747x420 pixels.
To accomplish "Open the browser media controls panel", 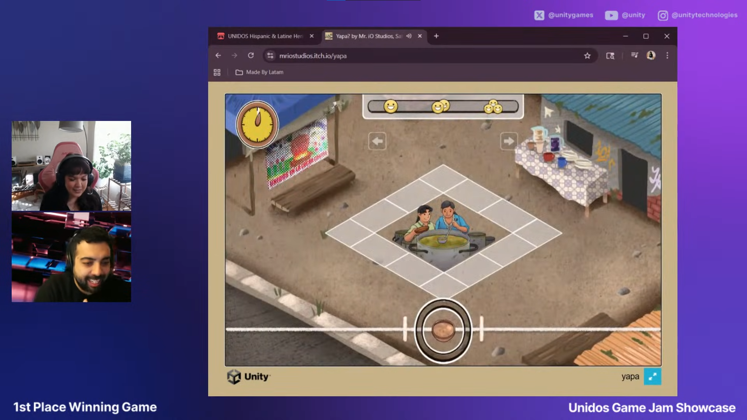I will click(634, 56).
